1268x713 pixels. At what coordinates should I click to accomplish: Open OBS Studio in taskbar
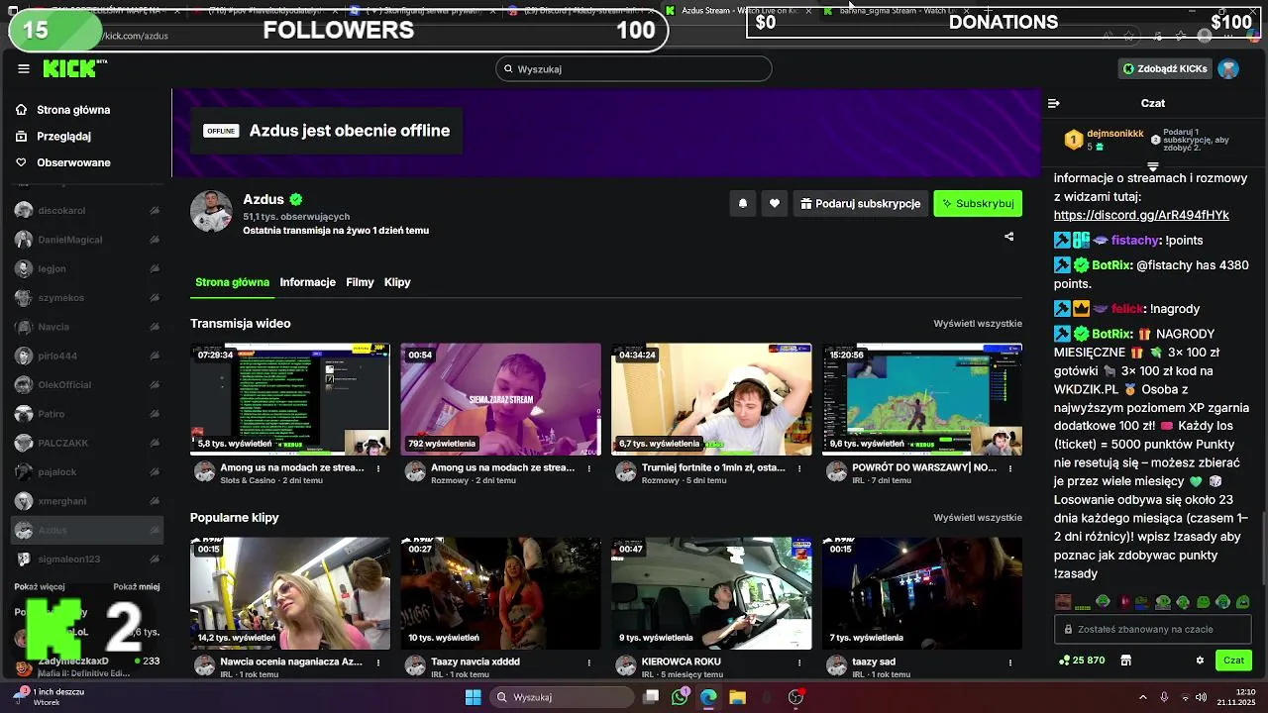click(x=795, y=697)
